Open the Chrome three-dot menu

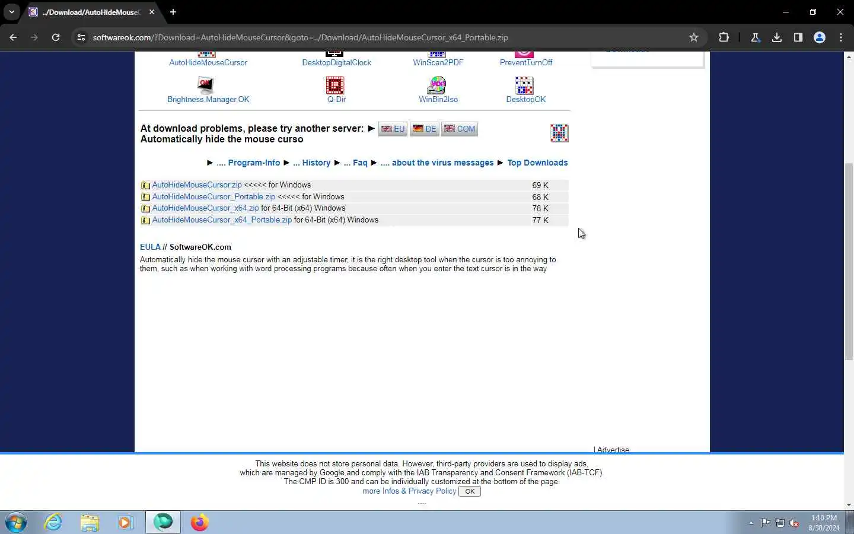[841, 37]
